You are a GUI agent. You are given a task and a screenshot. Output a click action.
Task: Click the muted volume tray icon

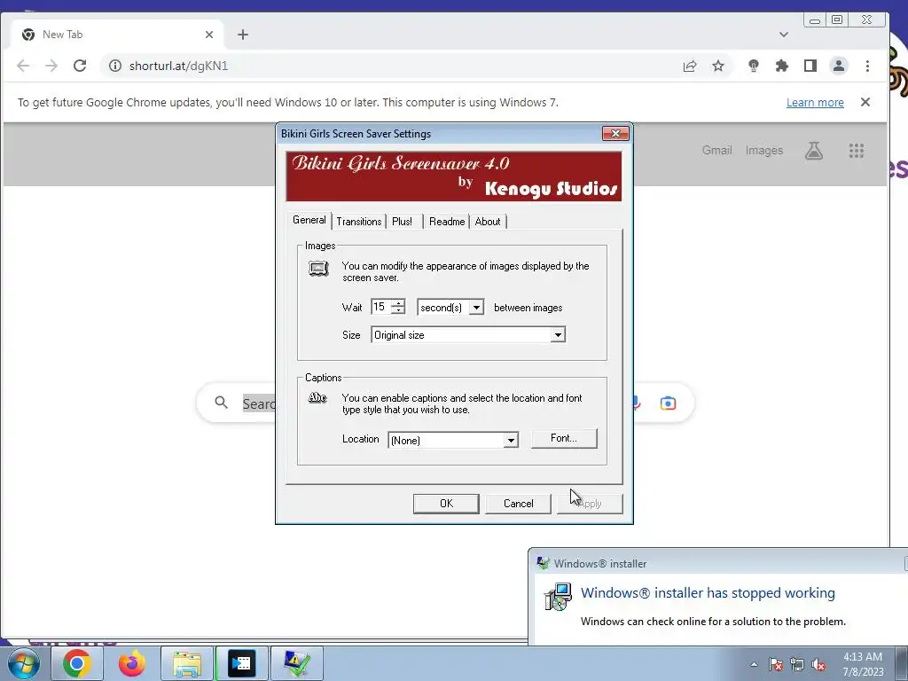tap(818, 664)
